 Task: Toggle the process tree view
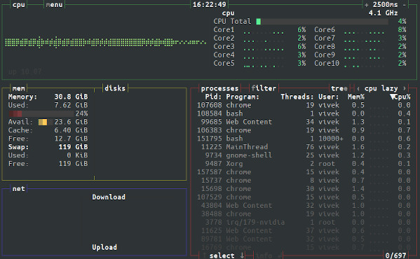coord(339,88)
